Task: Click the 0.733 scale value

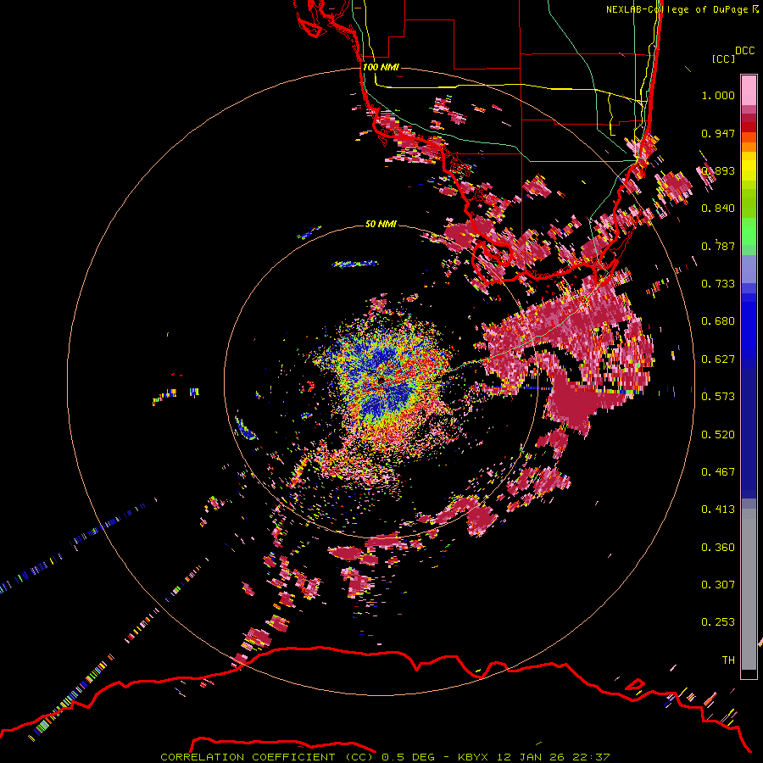Action: [718, 284]
